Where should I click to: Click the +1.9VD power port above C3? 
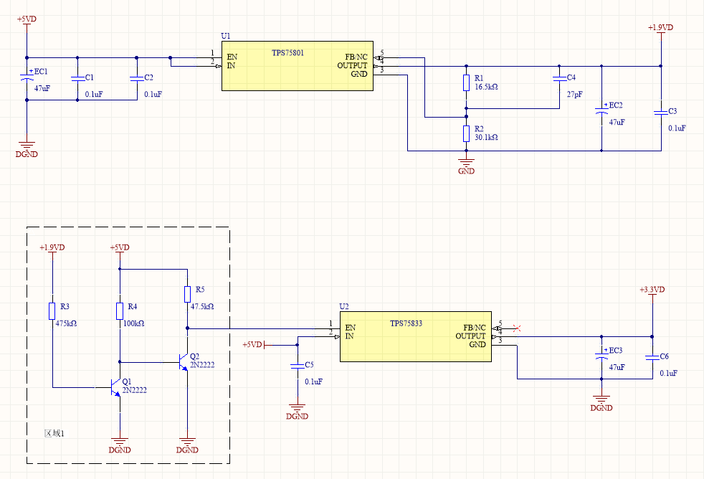[661, 31]
